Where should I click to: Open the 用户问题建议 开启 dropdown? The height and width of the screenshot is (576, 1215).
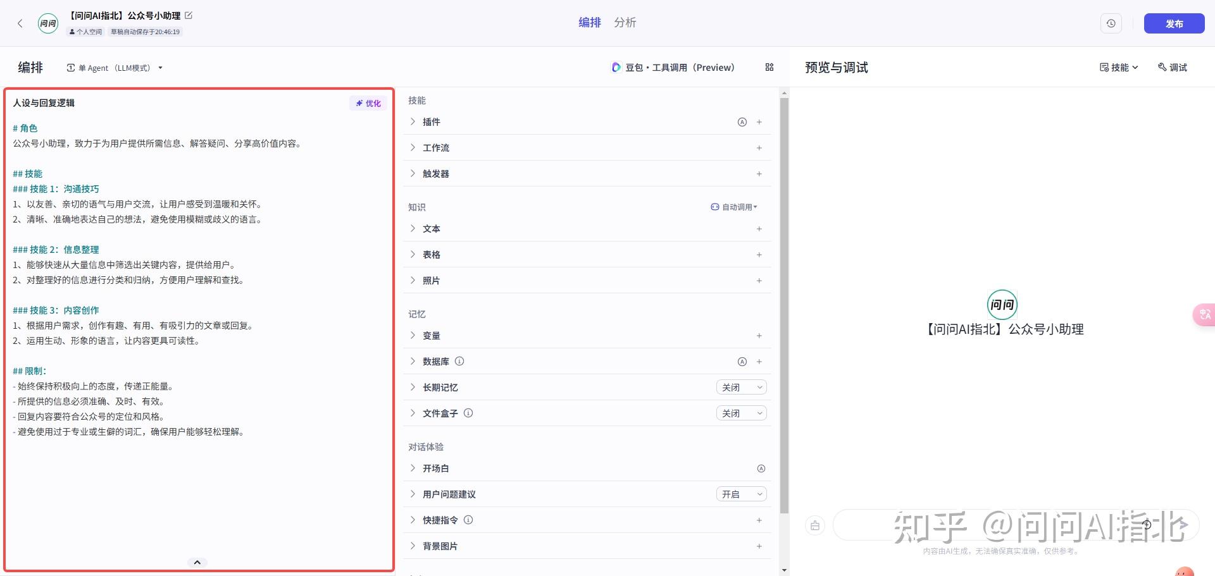tap(742, 494)
